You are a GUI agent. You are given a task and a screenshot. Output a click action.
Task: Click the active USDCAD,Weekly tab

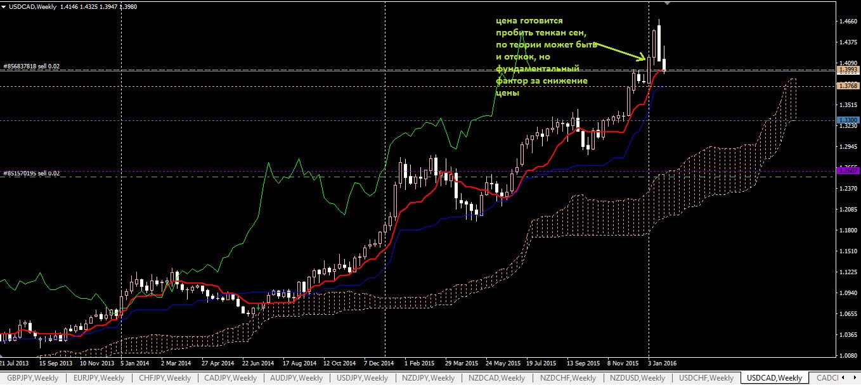point(775,378)
